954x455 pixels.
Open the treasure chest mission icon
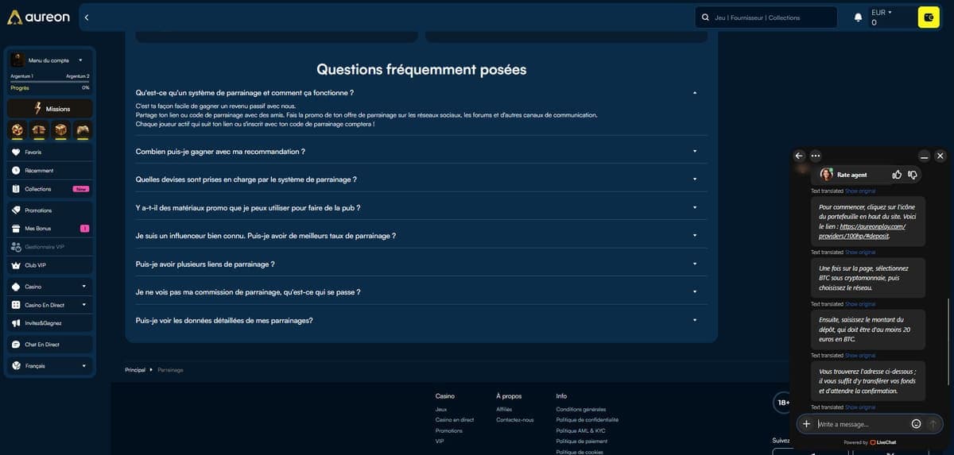pos(39,129)
